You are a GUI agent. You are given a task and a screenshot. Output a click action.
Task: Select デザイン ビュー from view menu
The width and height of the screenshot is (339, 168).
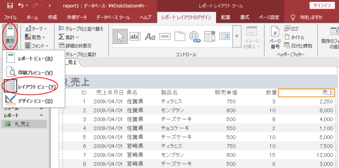pyautogui.click(x=34, y=101)
